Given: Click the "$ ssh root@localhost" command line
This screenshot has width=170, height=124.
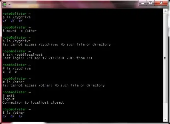Looking at the screenshot, I should pyautogui.click(x=23, y=55).
